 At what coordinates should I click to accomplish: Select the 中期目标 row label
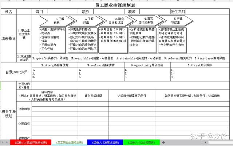click(24, 124)
